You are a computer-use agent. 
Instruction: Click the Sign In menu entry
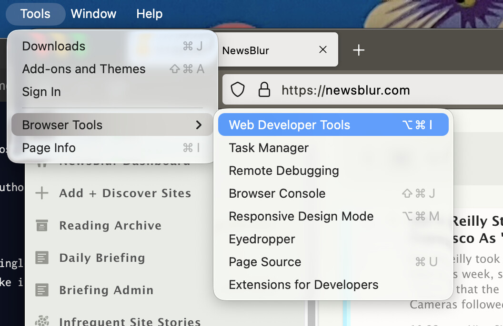(41, 92)
